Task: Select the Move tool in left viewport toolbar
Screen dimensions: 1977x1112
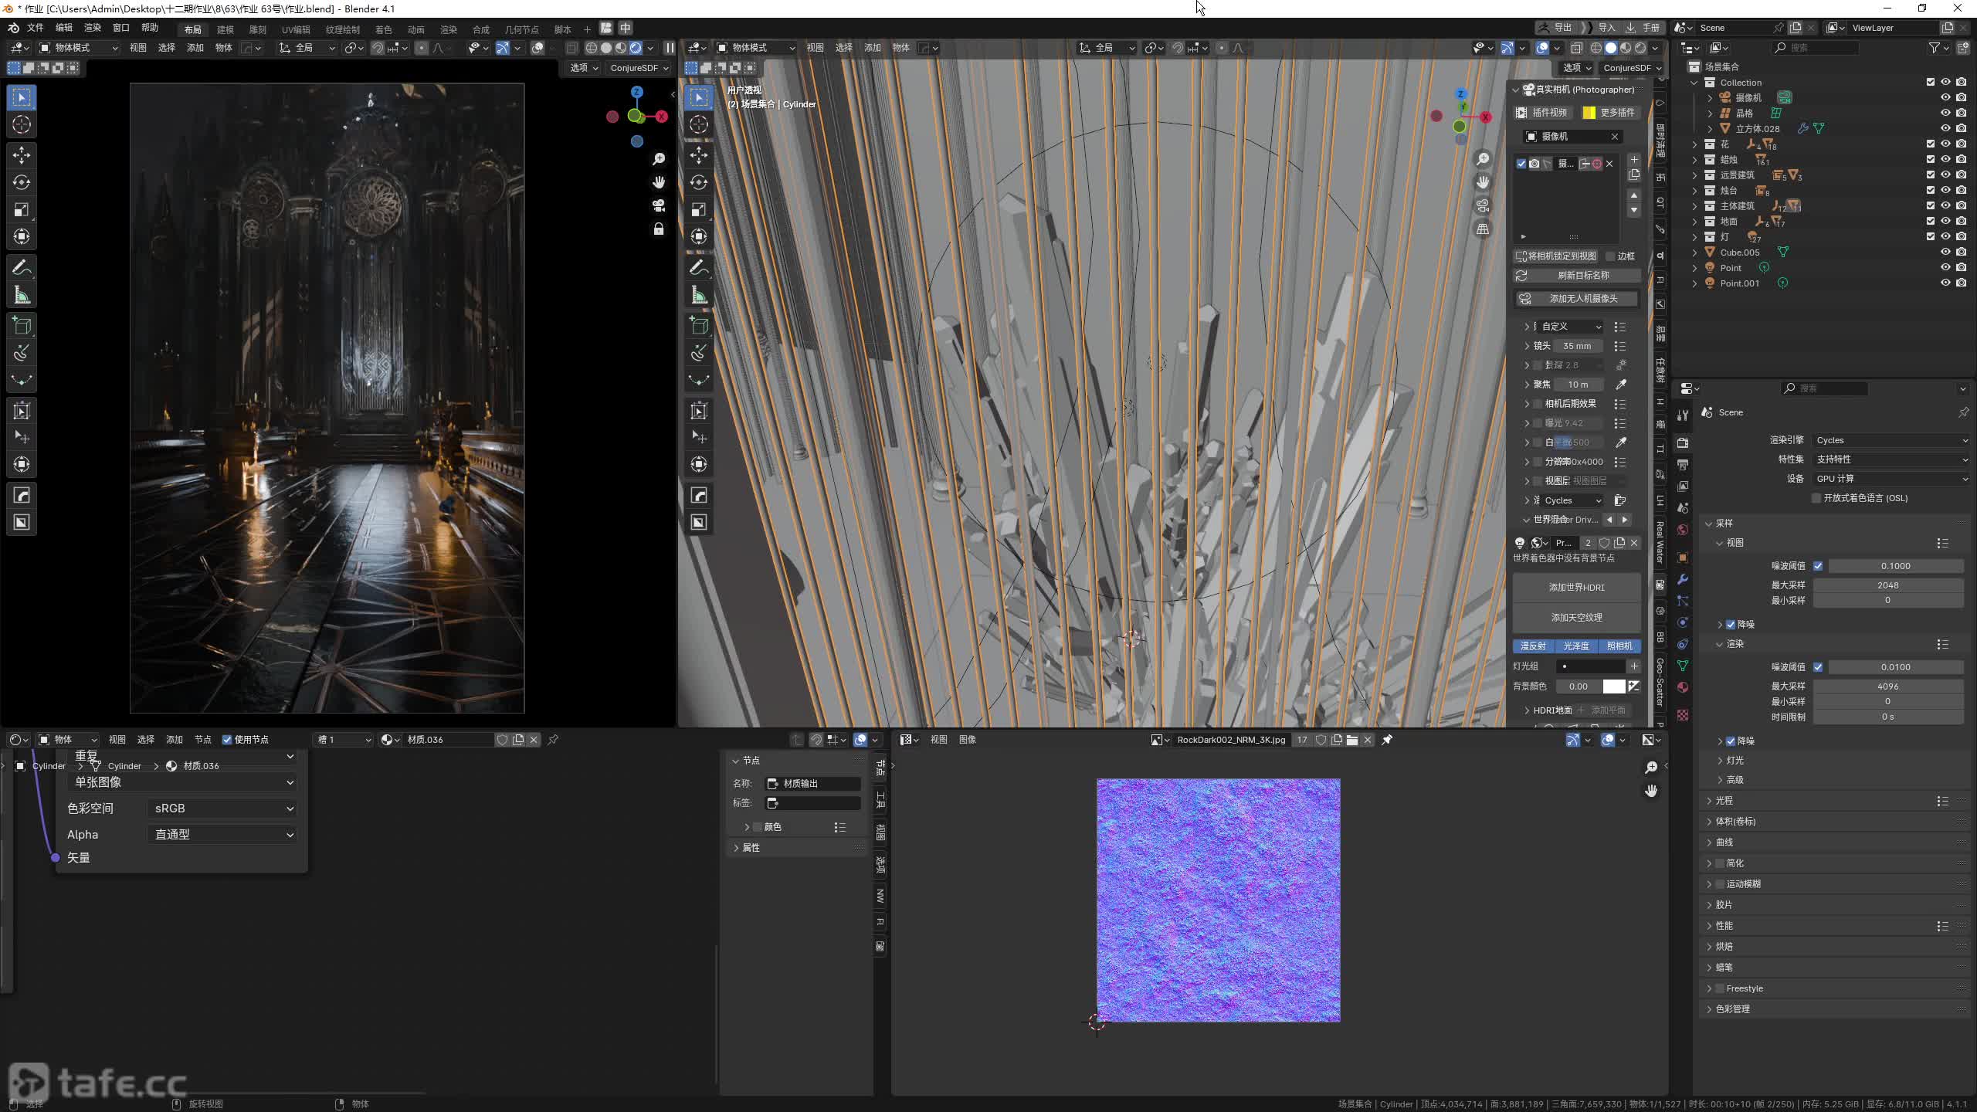Action: pyautogui.click(x=22, y=155)
